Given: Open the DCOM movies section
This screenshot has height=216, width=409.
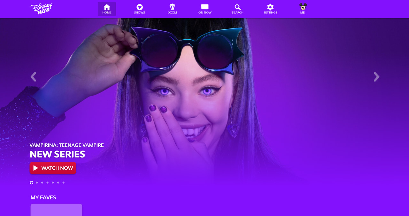Looking at the screenshot, I should coord(172,9).
